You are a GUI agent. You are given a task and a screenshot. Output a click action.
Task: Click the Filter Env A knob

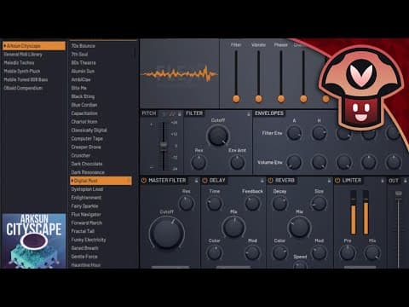click(294, 133)
